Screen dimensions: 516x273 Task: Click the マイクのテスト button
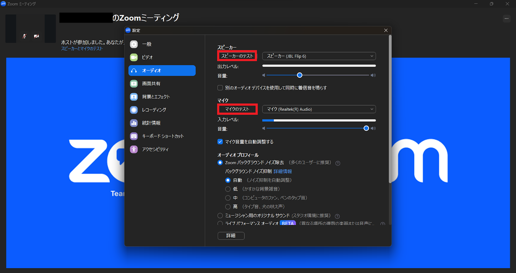237,109
